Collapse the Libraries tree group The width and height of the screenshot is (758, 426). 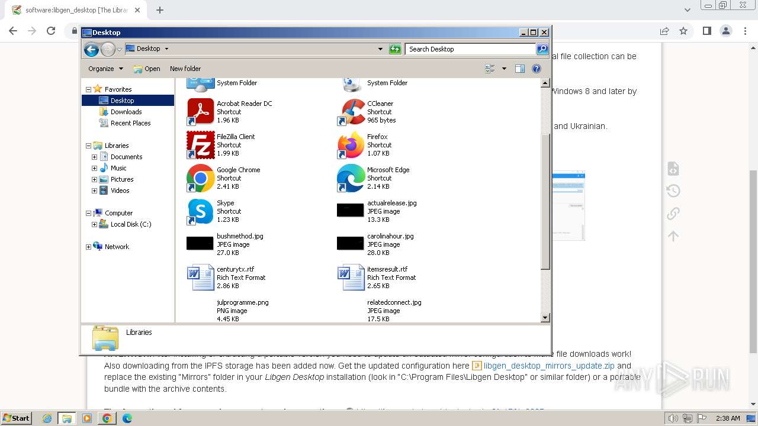(88, 146)
